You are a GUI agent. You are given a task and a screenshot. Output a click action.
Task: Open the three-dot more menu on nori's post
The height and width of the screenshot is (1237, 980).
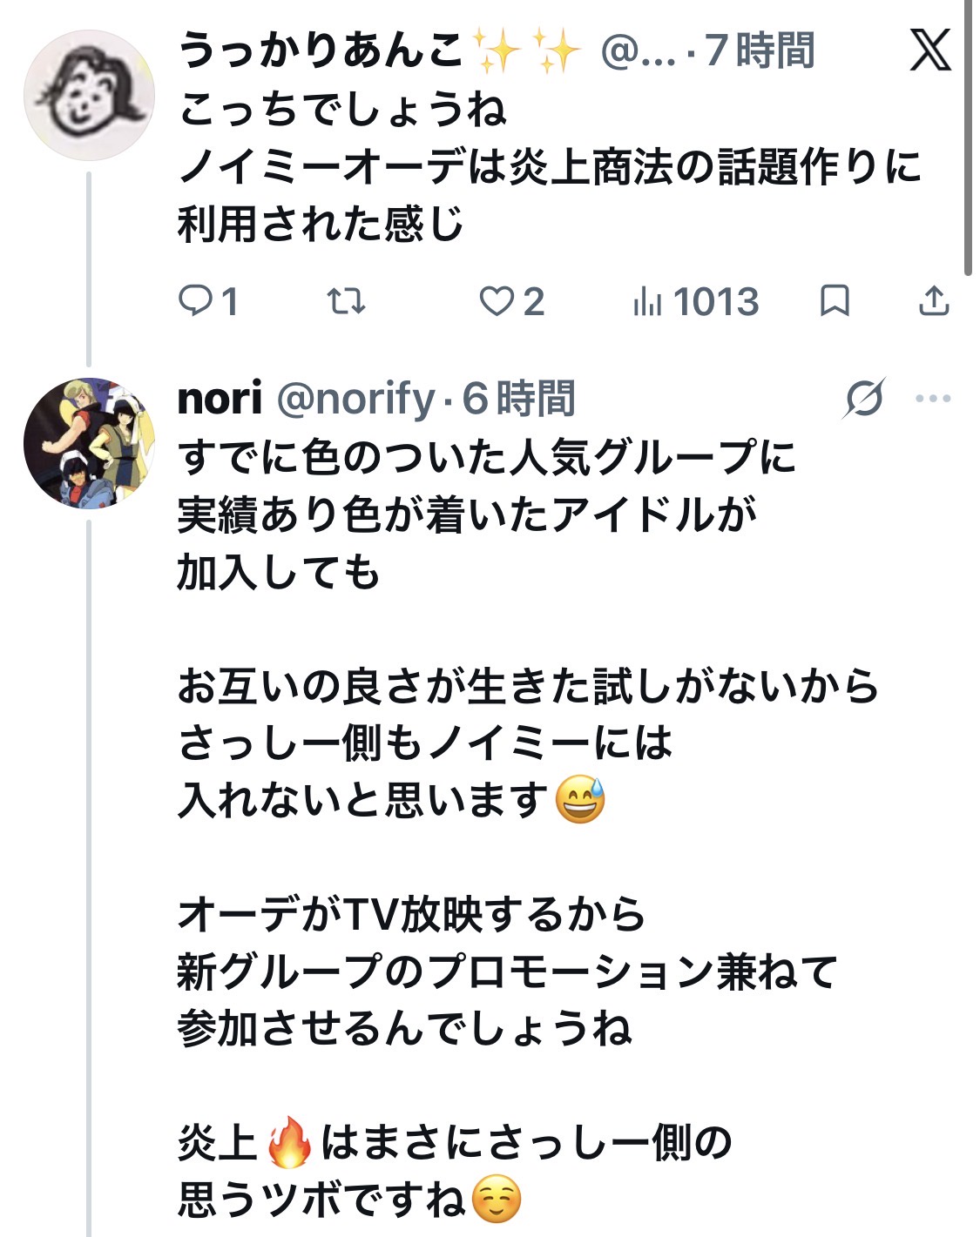pos(934,399)
